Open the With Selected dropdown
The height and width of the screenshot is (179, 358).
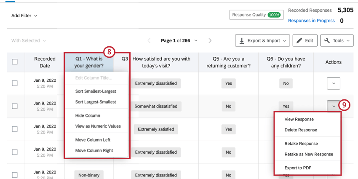click(x=29, y=40)
